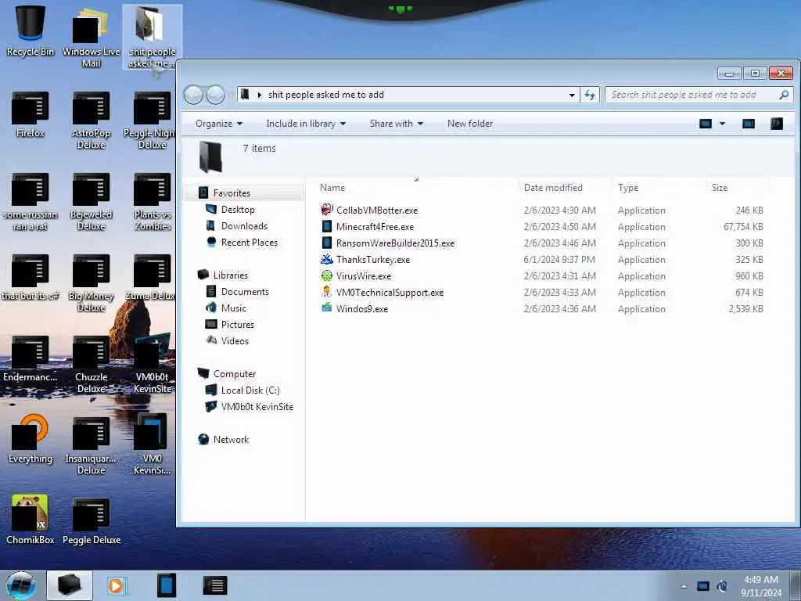Expand address bar history dropdown
This screenshot has height=601, width=801.
tap(572, 95)
